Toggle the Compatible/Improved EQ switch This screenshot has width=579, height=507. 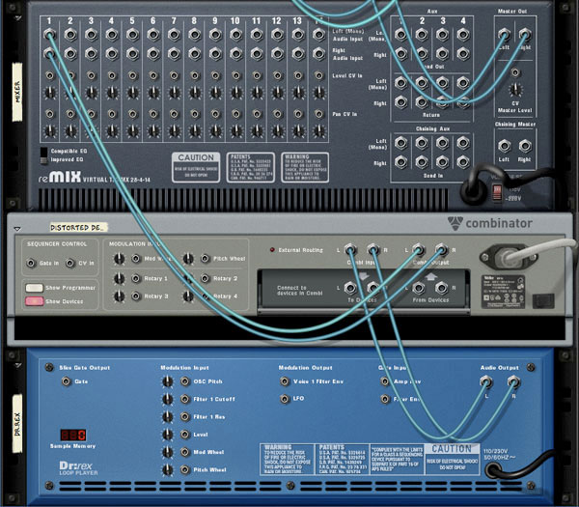tap(44, 155)
